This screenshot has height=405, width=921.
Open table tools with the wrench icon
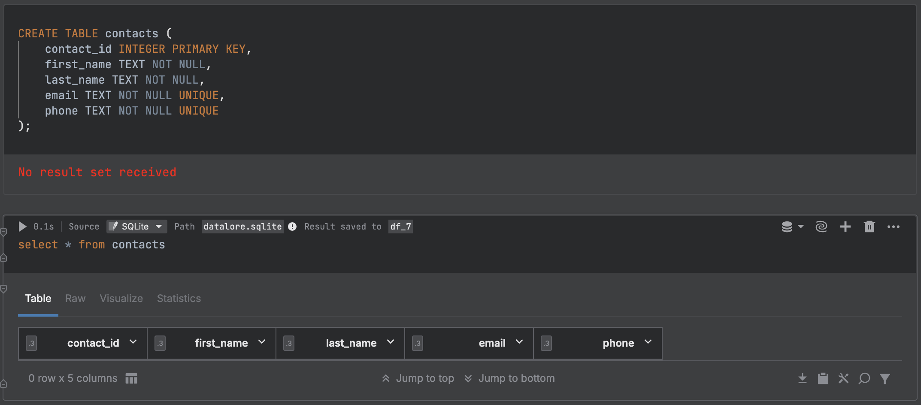point(843,378)
